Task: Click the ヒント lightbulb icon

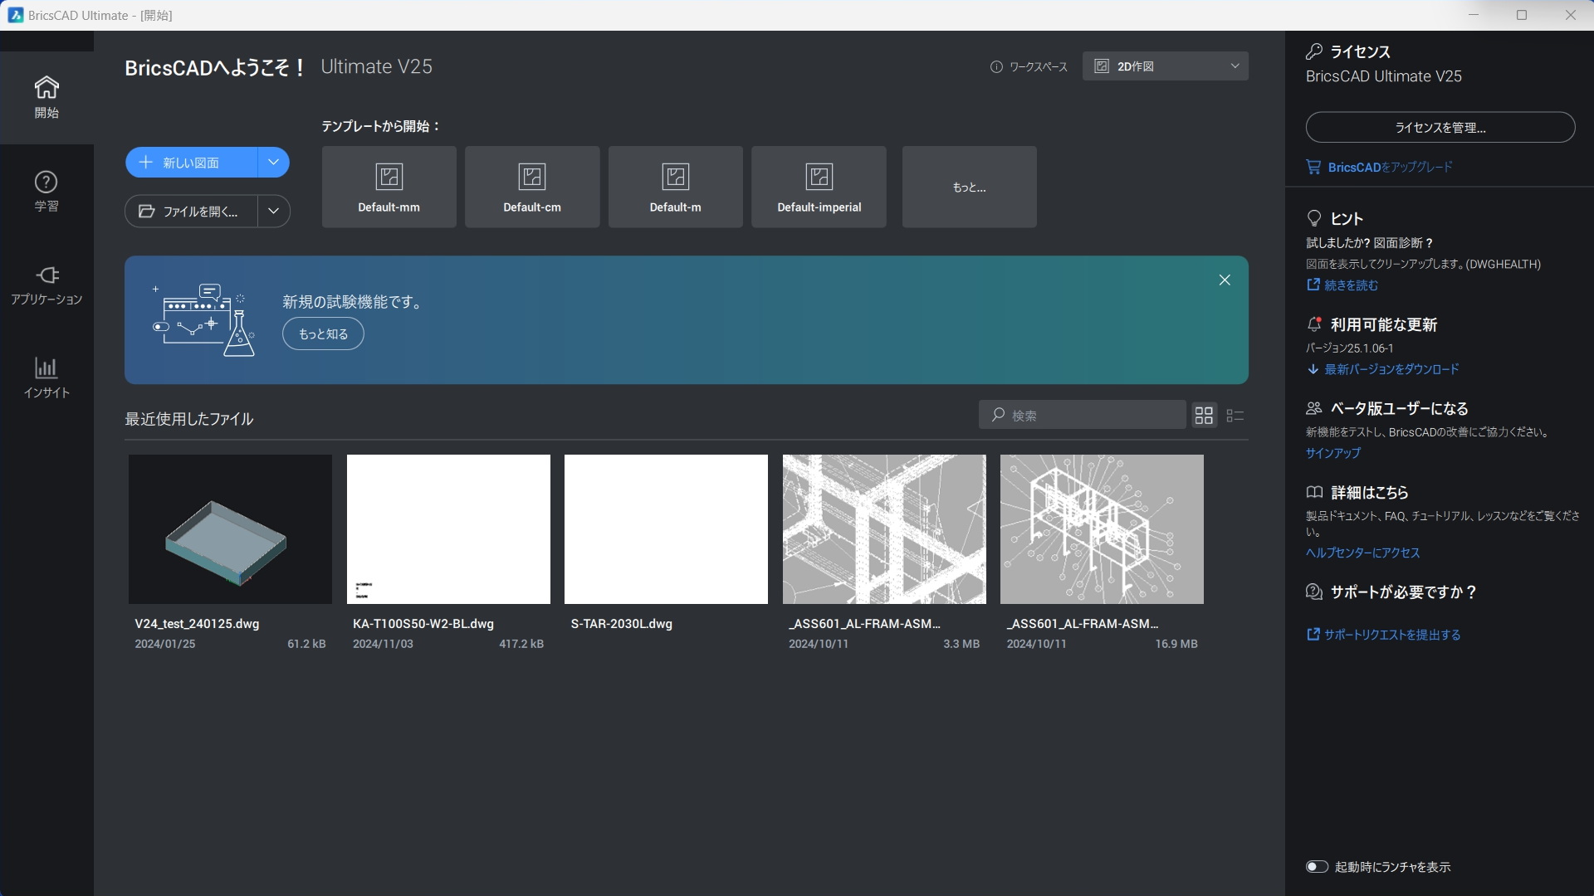Action: coord(1313,218)
